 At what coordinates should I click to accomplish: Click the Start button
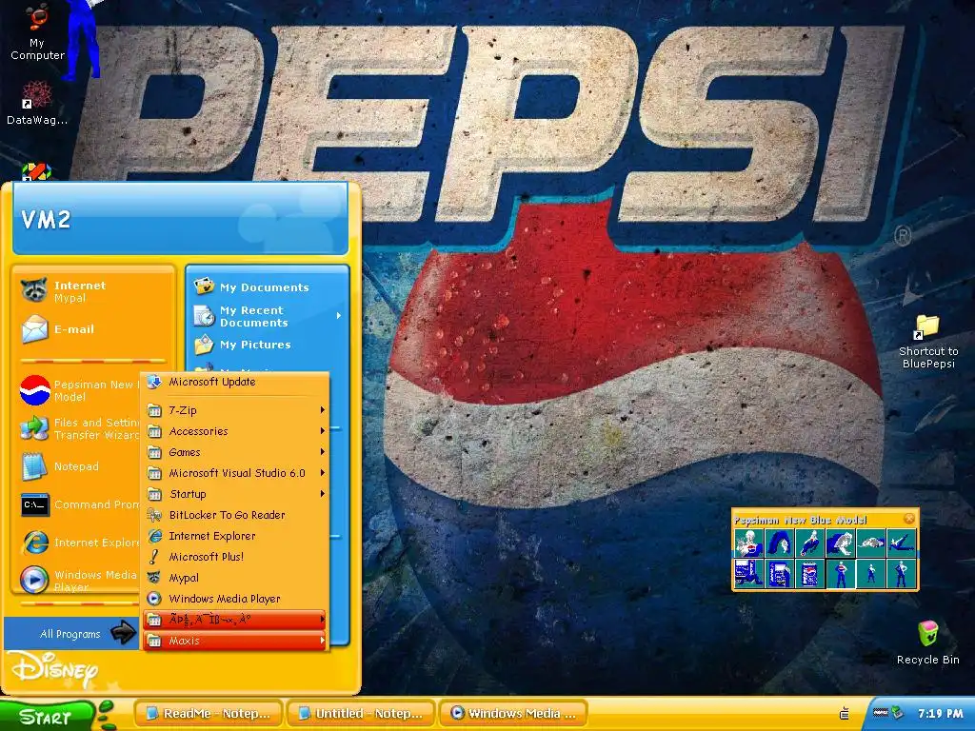48,716
